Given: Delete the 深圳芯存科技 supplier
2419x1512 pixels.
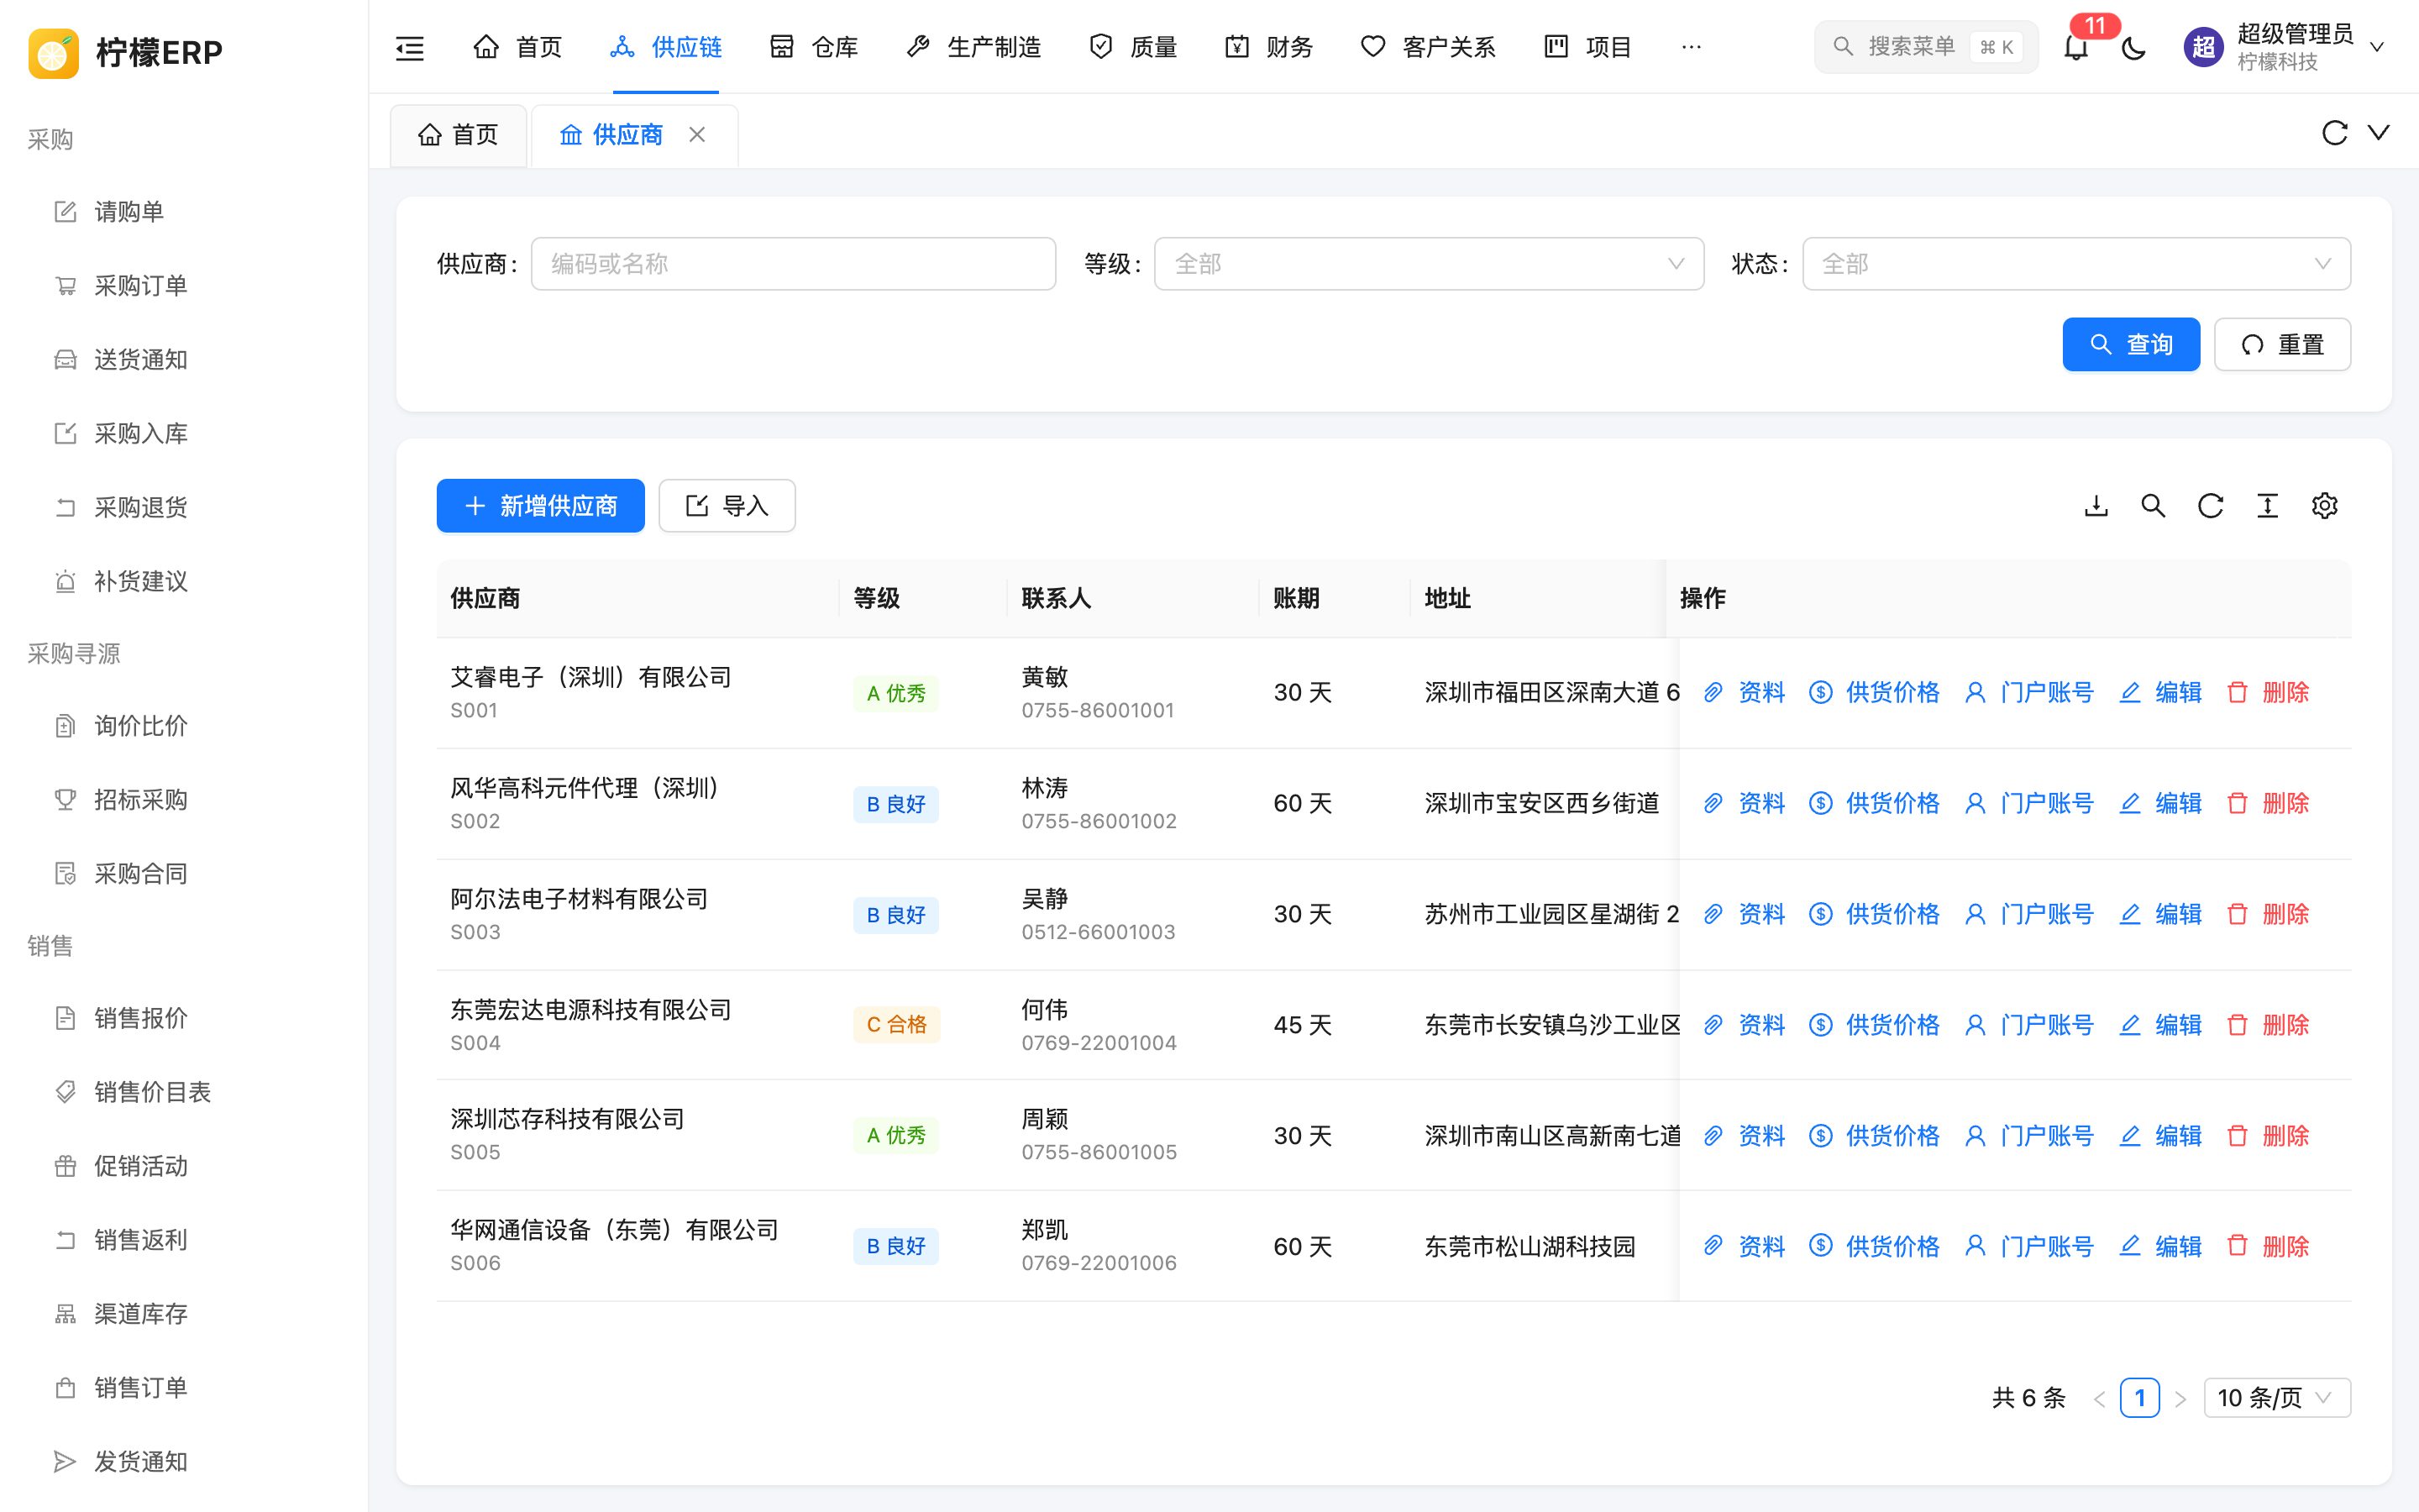Looking at the screenshot, I should tap(2268, 1136).
